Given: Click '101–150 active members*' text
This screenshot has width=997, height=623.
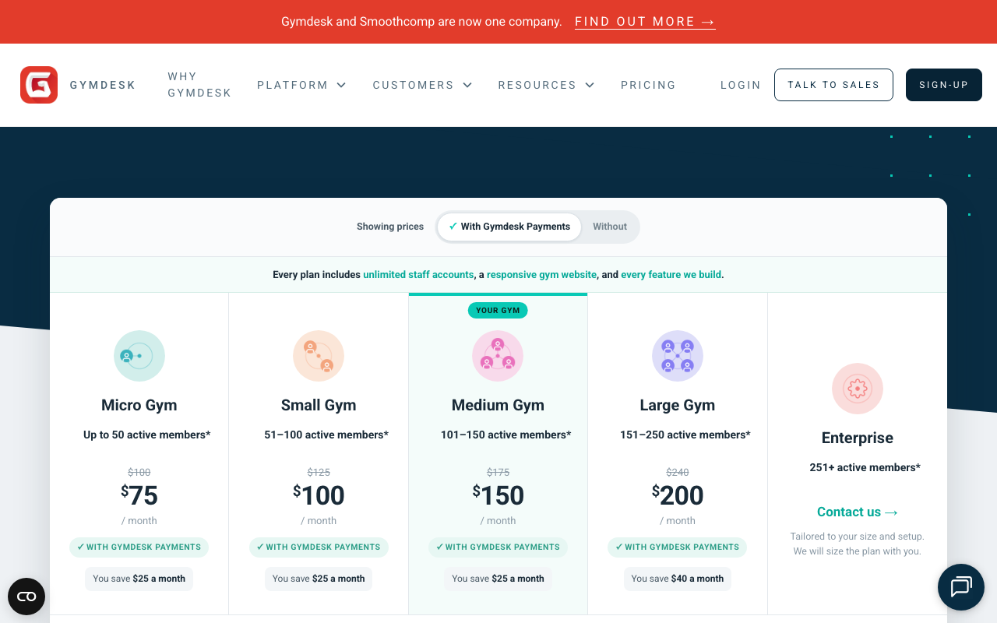Looking at the screenshot, I should coord(506,435).
